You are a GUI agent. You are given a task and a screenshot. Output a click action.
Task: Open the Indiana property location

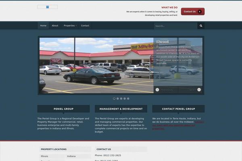[71, 156]
